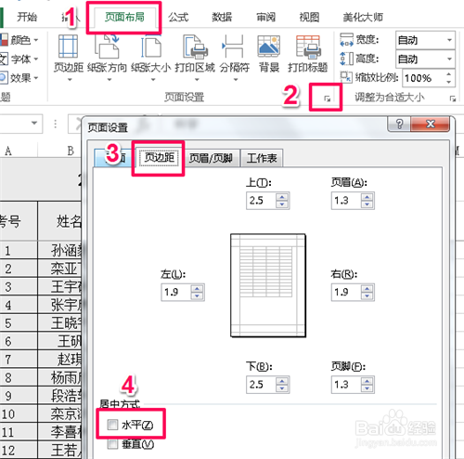Switch to the 数据 ribbon tab
The image size is (464, 459).
(x=222, y=17)
